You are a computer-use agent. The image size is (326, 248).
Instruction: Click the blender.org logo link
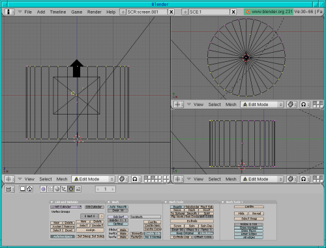point(269,12)
